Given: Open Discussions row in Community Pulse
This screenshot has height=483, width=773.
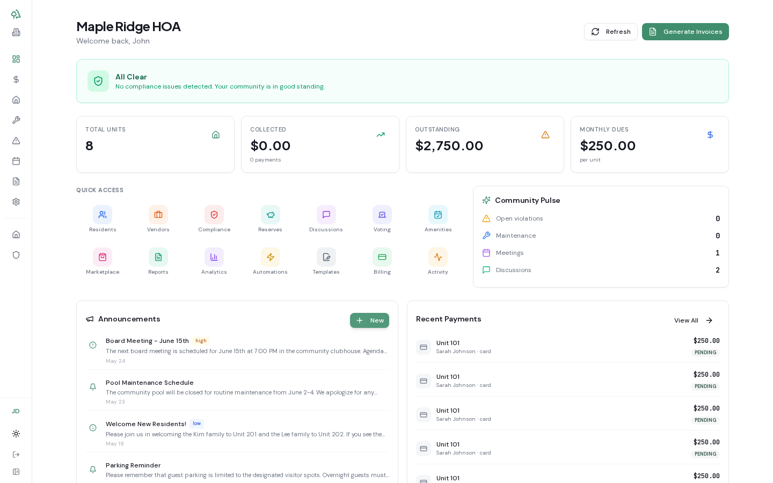Looking at the screenshot, I should click(601, 270).
